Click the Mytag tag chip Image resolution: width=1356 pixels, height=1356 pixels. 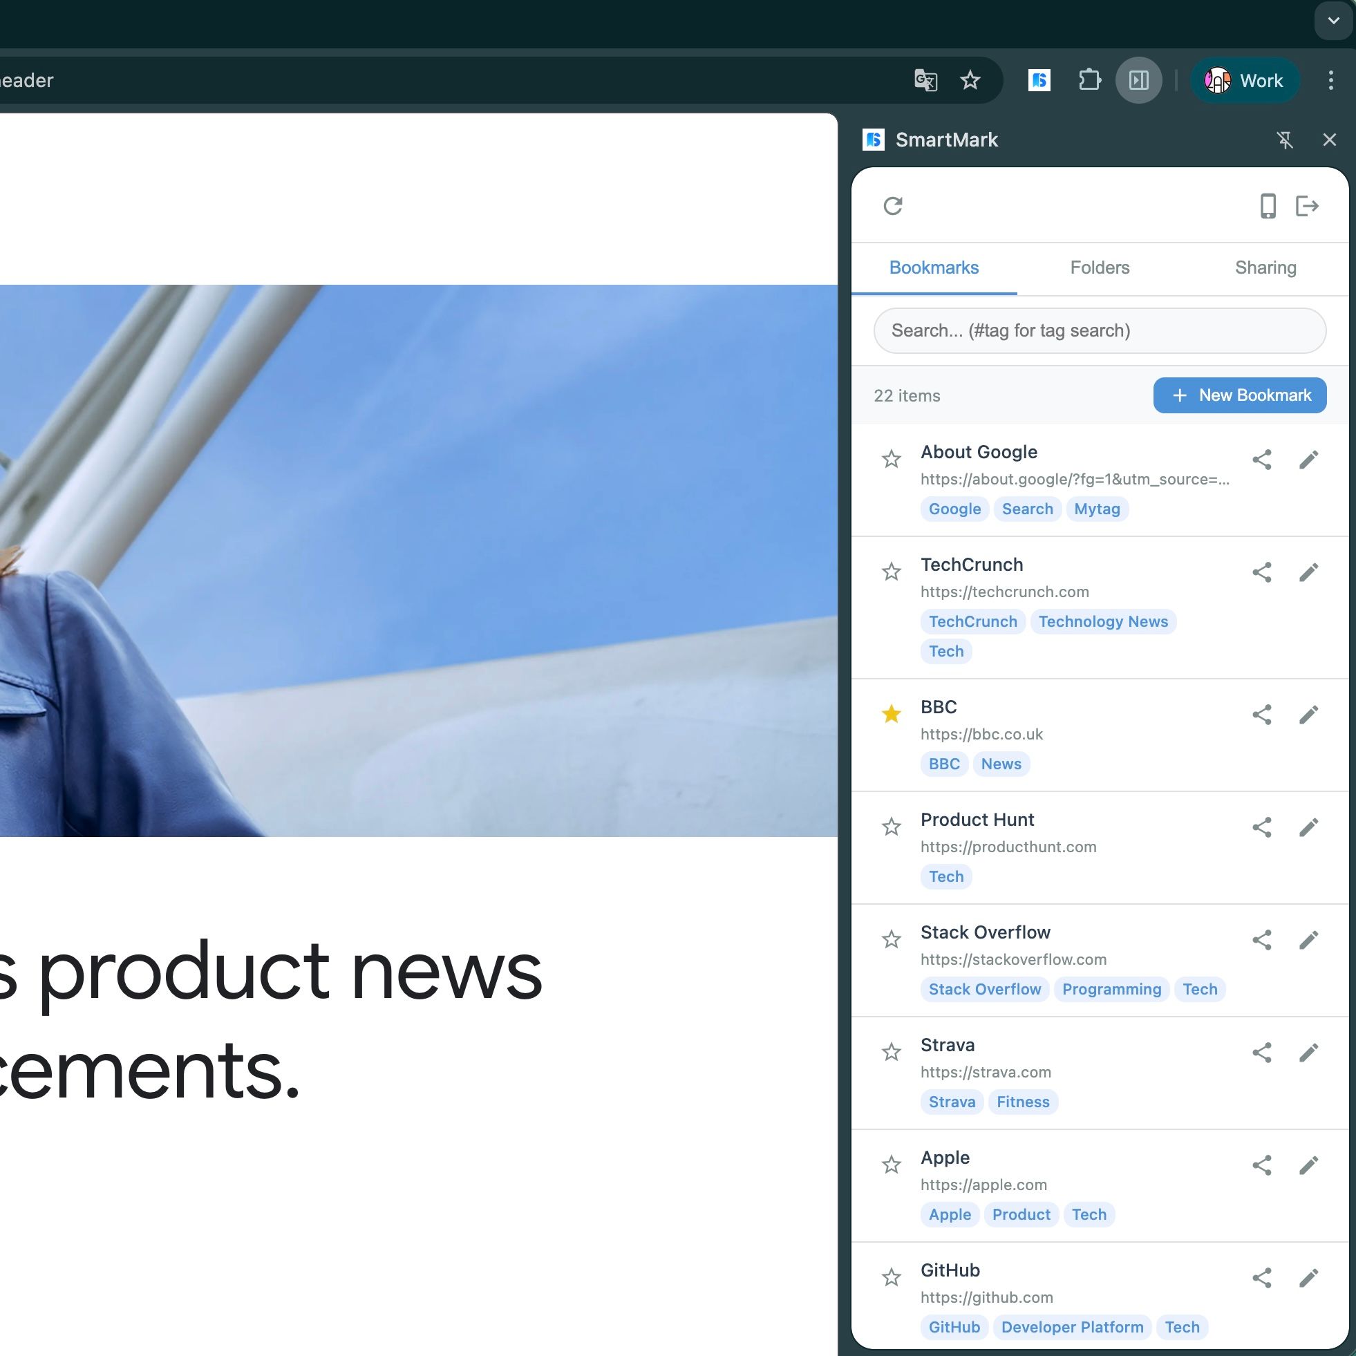tap(1097, 509)
